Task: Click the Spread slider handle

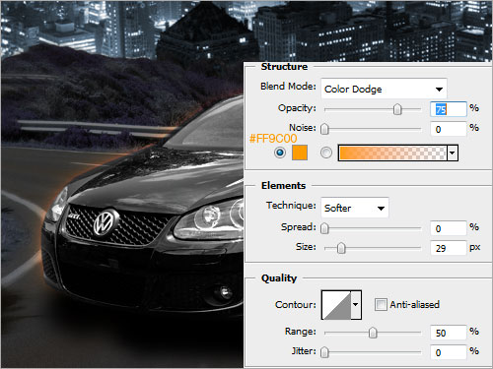Action: pyautogui.click(x=324, y=228)
